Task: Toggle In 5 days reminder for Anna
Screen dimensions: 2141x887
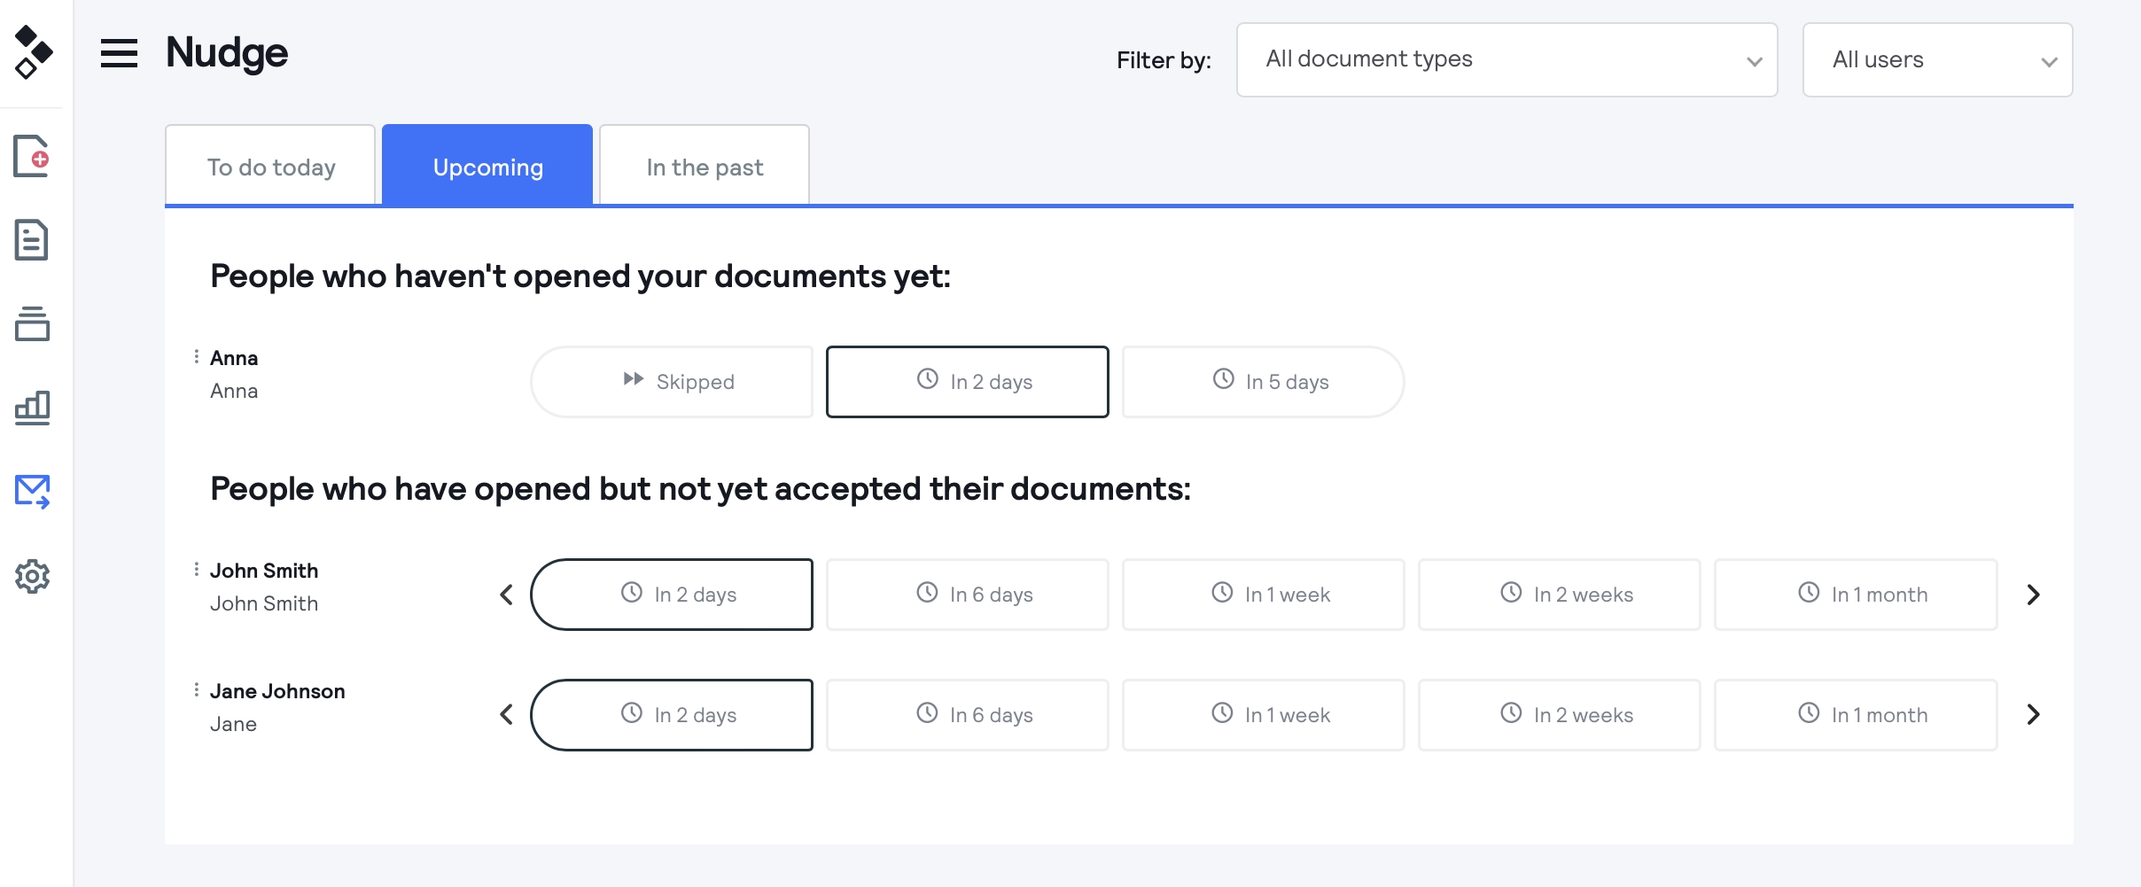Action: tap(1262, 381)
